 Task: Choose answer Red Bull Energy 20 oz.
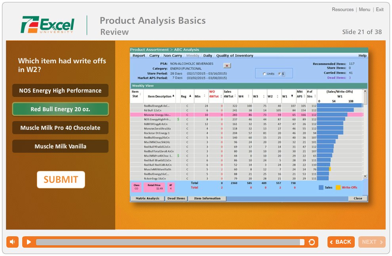60,109
